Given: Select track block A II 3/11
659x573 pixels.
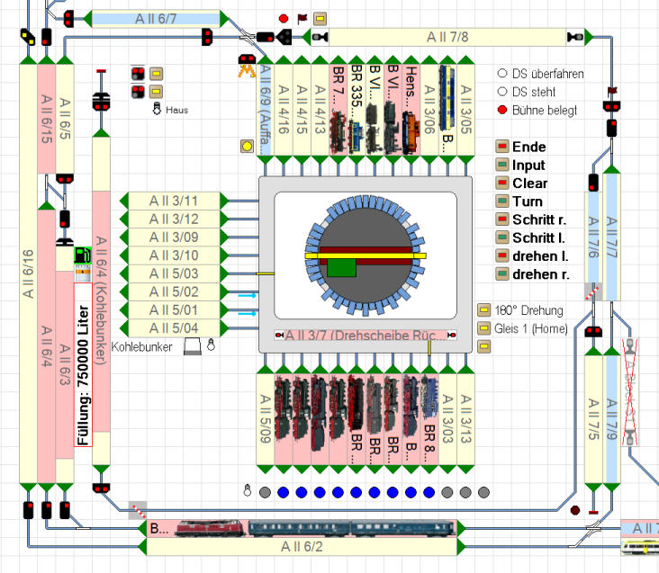Looking at the screenshot, I should click(x=174, y=201).
